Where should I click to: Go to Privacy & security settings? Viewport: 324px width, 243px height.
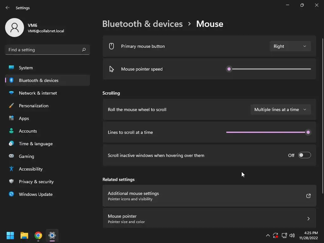click(47, 181)
